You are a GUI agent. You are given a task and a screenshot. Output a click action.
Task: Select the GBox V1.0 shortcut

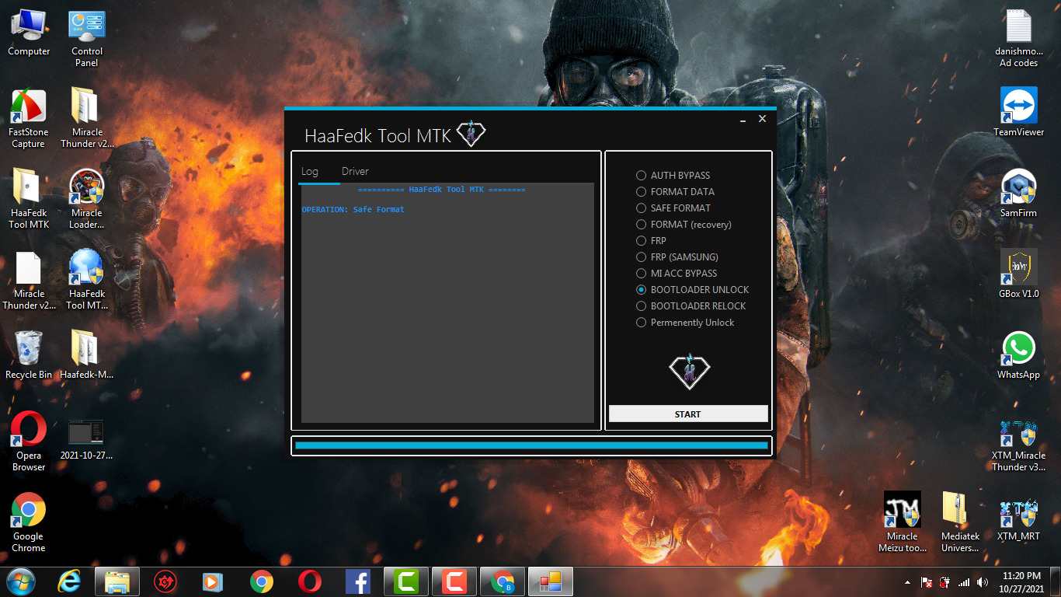(1018, 274)
